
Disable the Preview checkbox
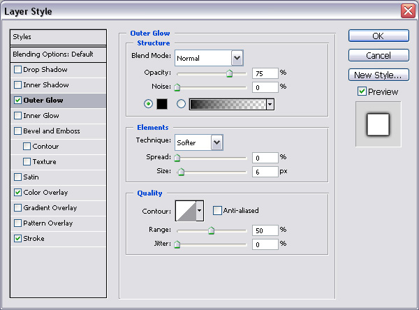point(362,91)
